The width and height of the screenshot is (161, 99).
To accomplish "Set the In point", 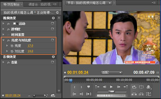I will (75, 87).
